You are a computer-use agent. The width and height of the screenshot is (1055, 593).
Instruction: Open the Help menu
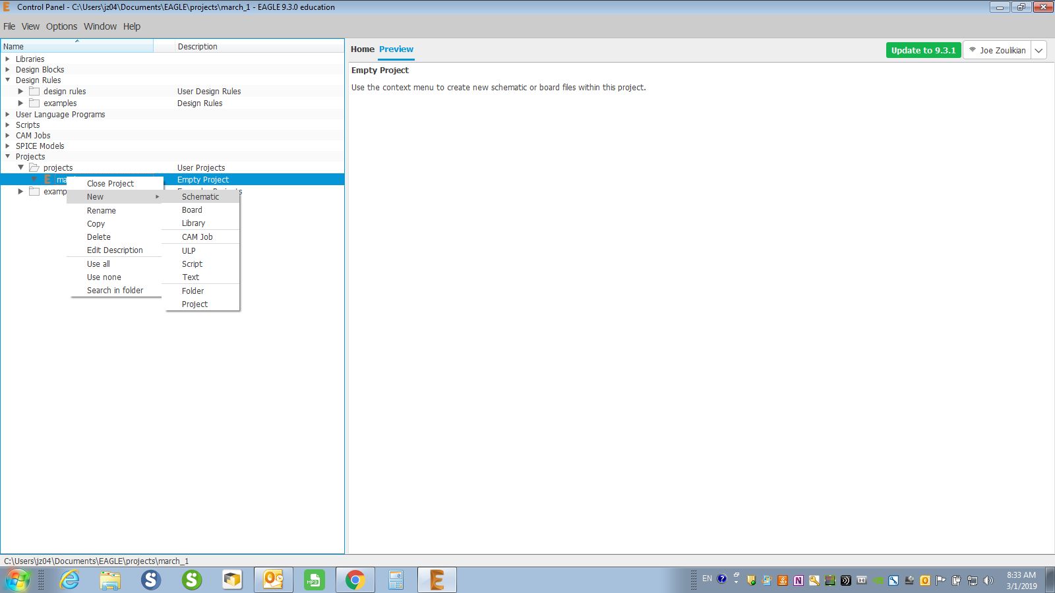coord(132,26)
